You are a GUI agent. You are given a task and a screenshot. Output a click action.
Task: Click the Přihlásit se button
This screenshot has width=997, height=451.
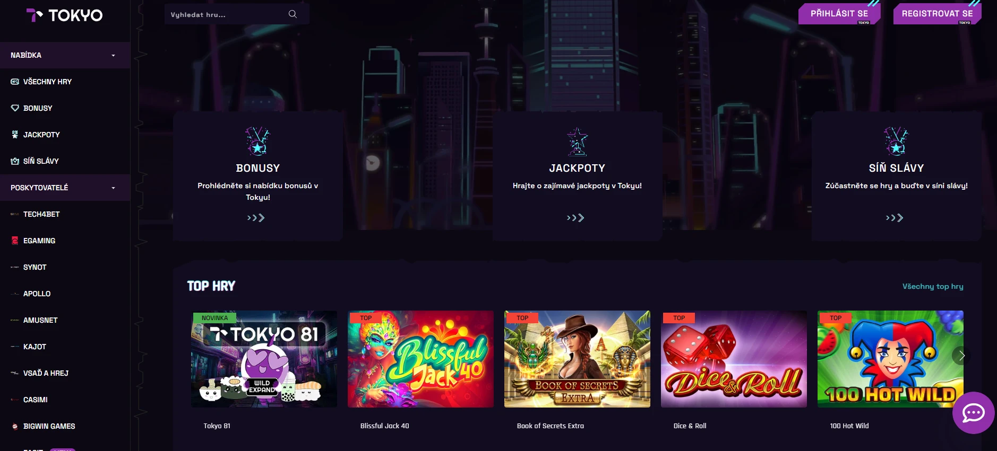pyautogui.click(x=839, y=14)
